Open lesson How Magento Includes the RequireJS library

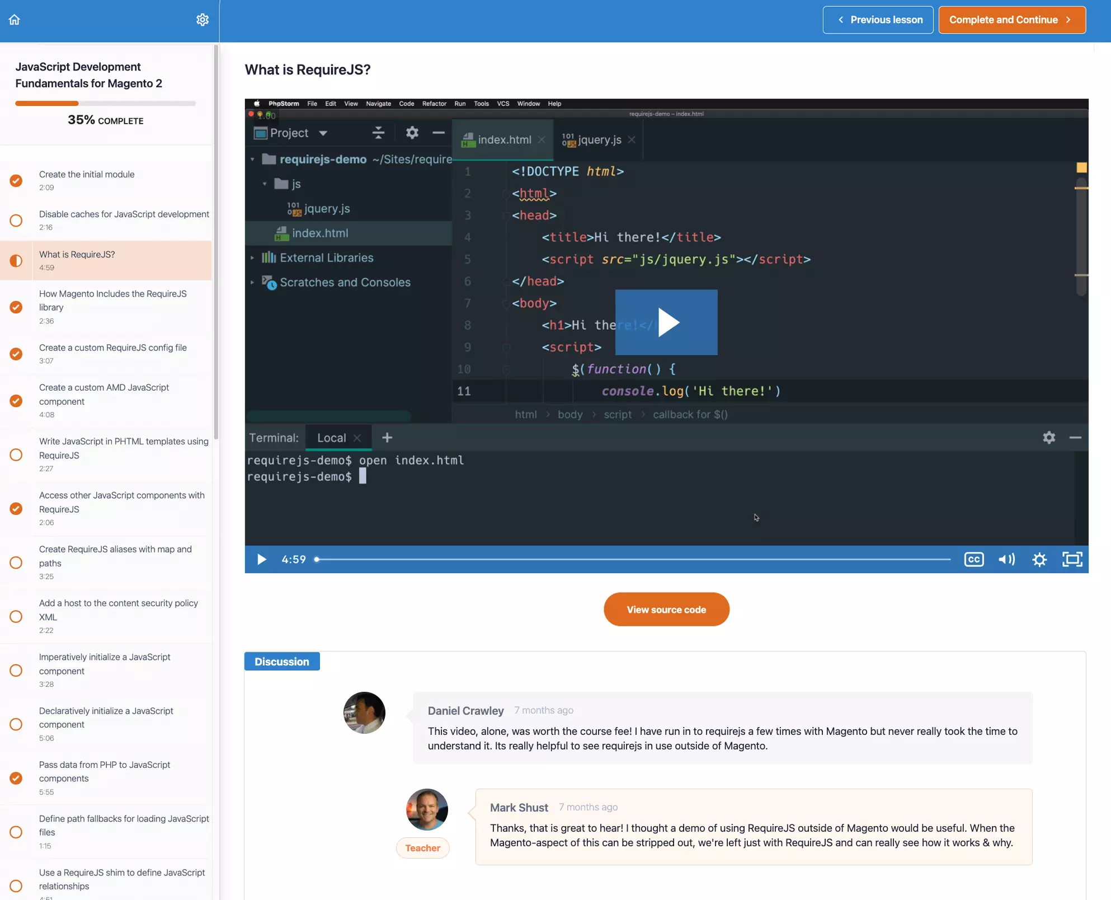tap(112, 301)
